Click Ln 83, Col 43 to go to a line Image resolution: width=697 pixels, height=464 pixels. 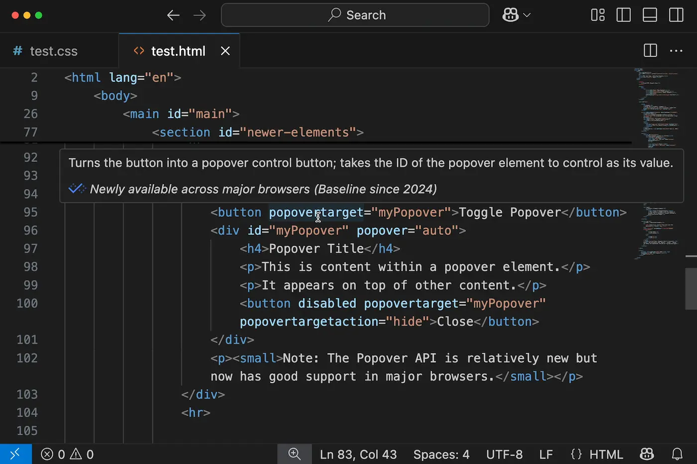coord(358,454)
